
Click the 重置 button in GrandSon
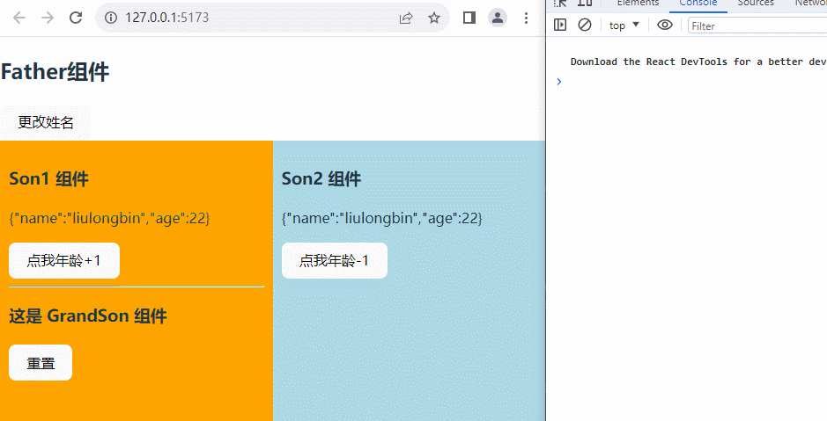click(x=41, y=363)
